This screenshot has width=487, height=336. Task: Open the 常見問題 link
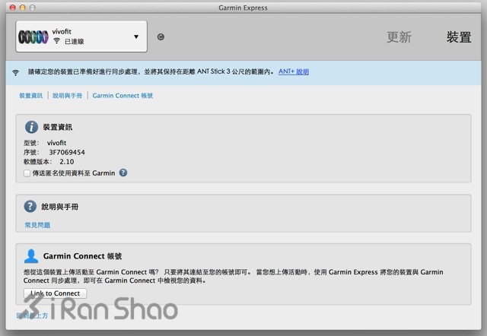37,225
